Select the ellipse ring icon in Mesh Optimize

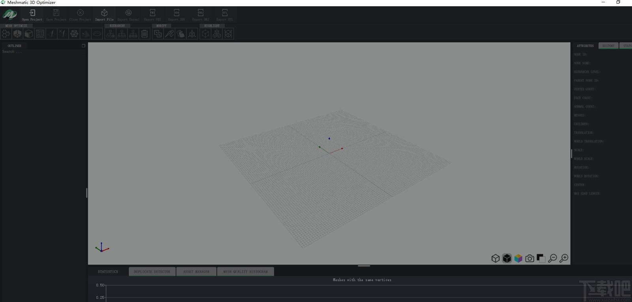pyautogui.click(x=97, y=34)
